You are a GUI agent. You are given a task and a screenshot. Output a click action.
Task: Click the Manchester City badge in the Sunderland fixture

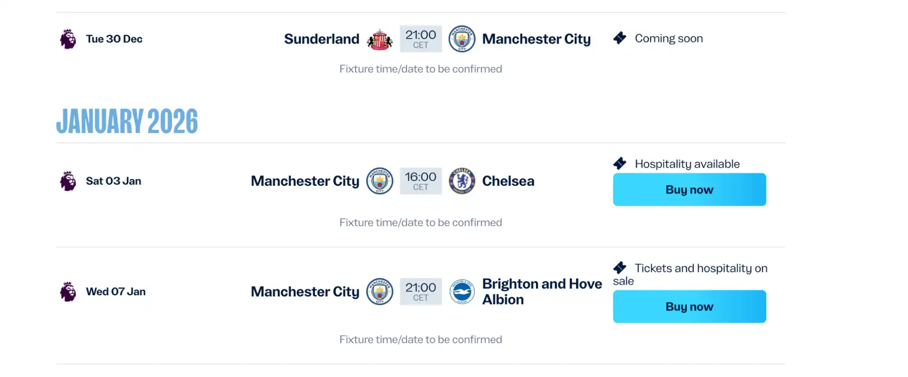[461, 39]
